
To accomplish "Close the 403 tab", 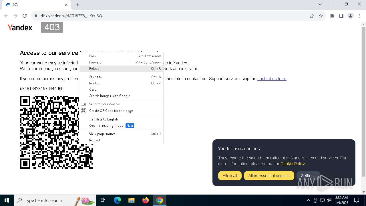I will [x=66, y=5].
